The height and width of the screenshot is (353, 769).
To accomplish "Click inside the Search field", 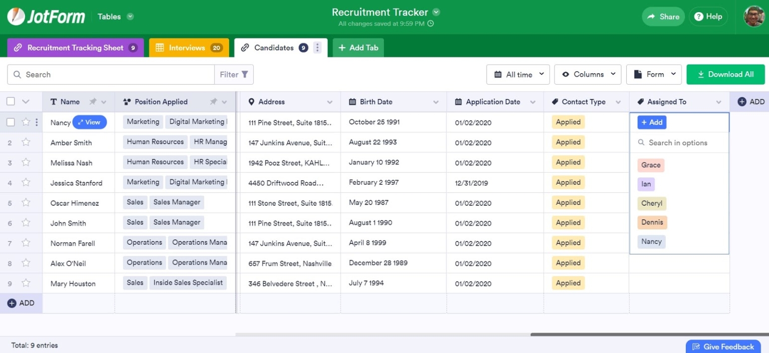I will tap(100, 74).
